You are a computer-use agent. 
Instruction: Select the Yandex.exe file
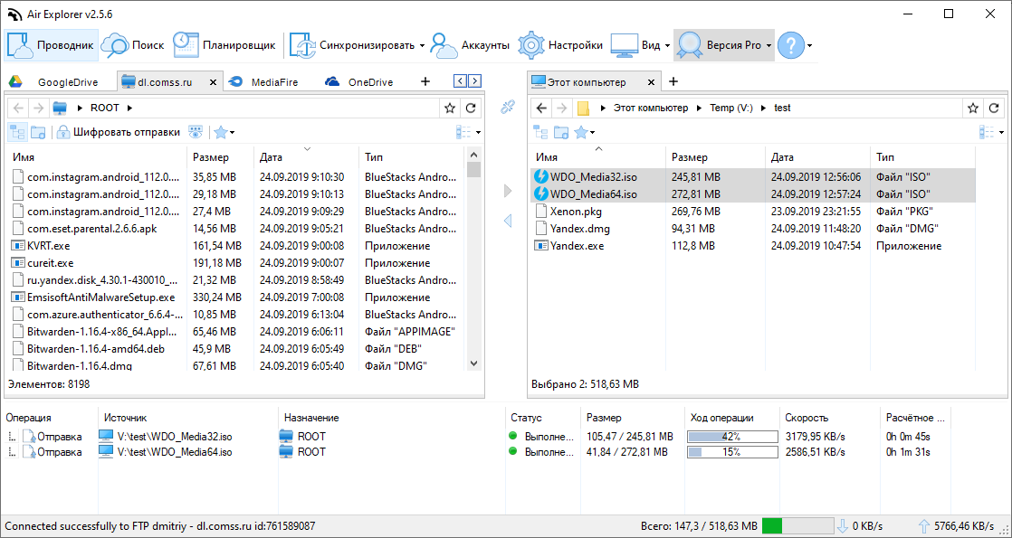point(577,246)
